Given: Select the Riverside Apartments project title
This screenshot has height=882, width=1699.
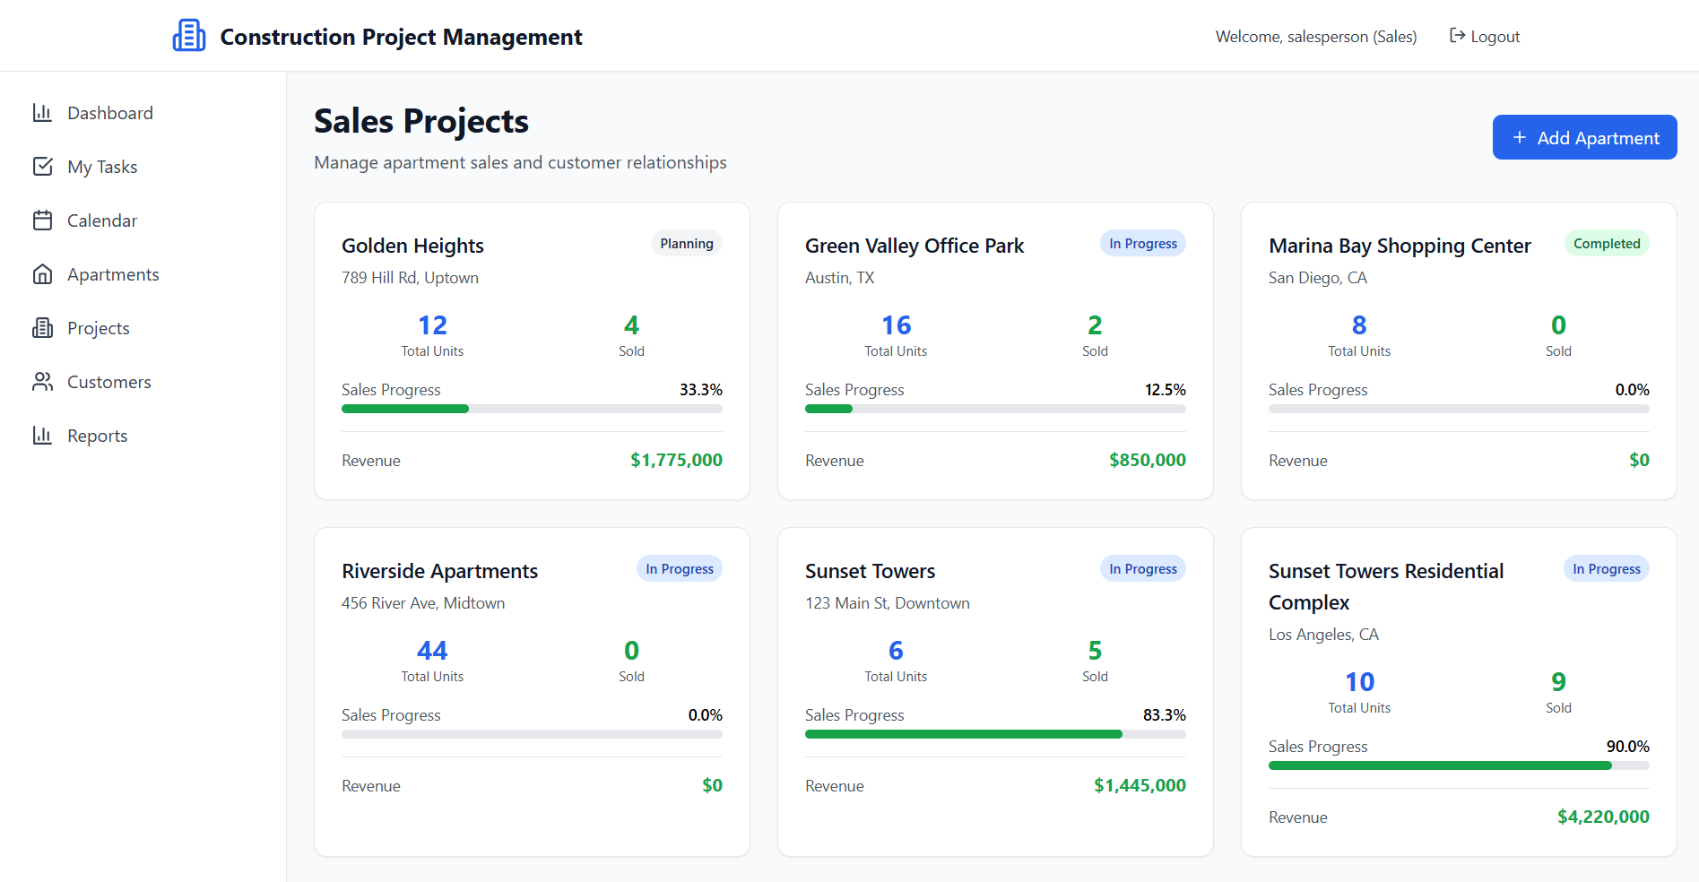Looking at the screenshot, I should pos(439,571).
